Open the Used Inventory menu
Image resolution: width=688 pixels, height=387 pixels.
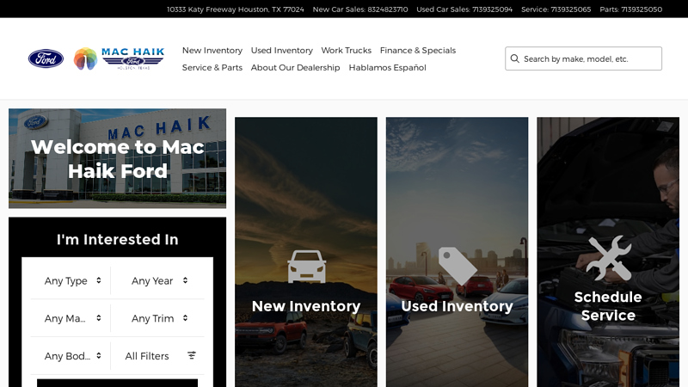[282, 51]
